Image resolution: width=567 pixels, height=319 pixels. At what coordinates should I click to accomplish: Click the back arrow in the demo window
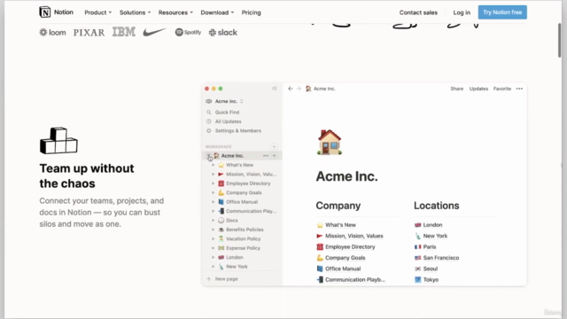click(x=291, y=89)
